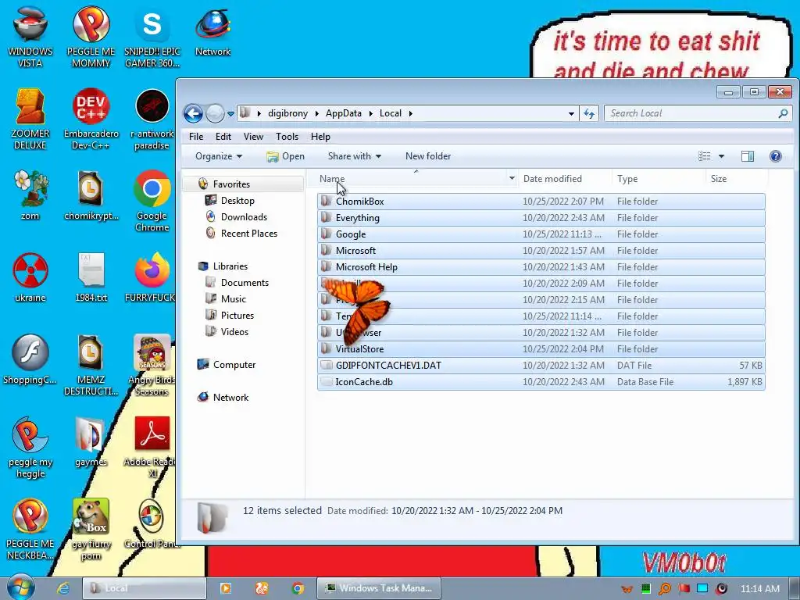Screen dimensions: 800x600
Task: Click the Embarcadero Dev-C++ desktop icon
Action: (91, 119)
